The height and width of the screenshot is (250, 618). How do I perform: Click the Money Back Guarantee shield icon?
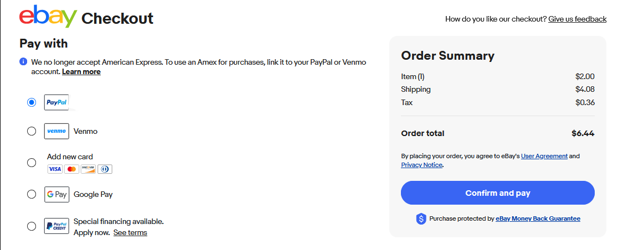click(x=421, y=219)
